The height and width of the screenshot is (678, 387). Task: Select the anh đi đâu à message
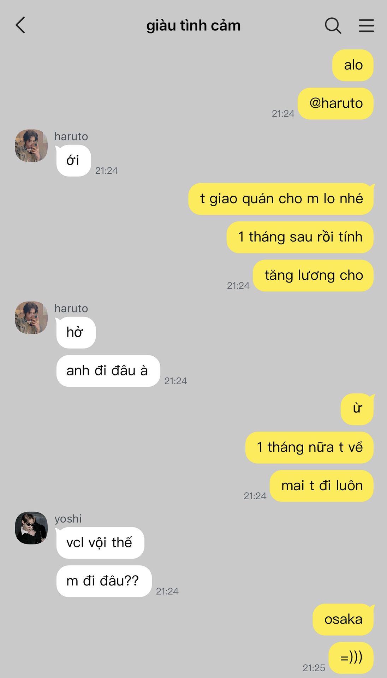pos(108,371)
